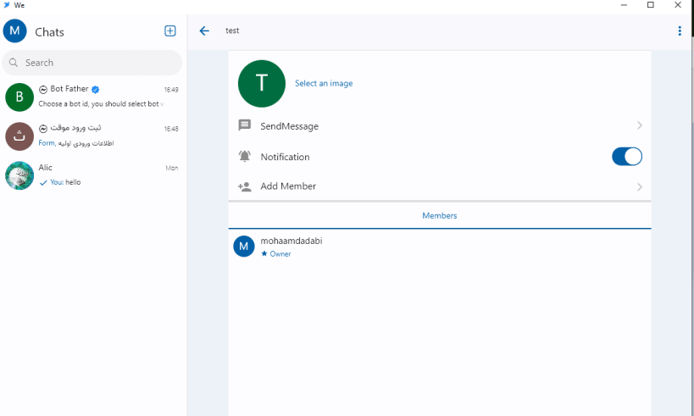Open the Add Member row chevron
Viewport: 694px width, 416px height.
(x=640, y=186)
